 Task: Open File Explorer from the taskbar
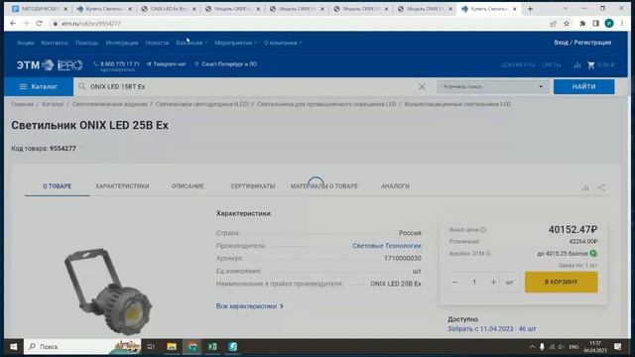pyautogui.click(x=172, y=346)
